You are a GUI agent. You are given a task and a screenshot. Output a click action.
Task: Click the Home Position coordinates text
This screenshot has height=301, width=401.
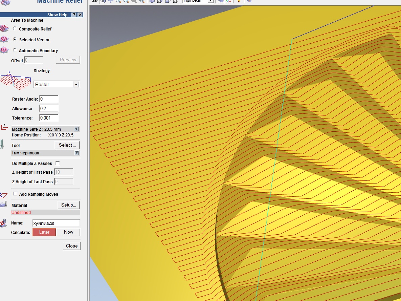61,135
